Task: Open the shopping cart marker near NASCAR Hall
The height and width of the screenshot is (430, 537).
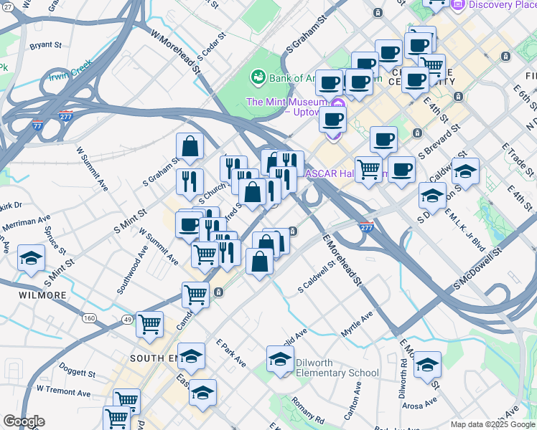Action: [x=368, y=170]
